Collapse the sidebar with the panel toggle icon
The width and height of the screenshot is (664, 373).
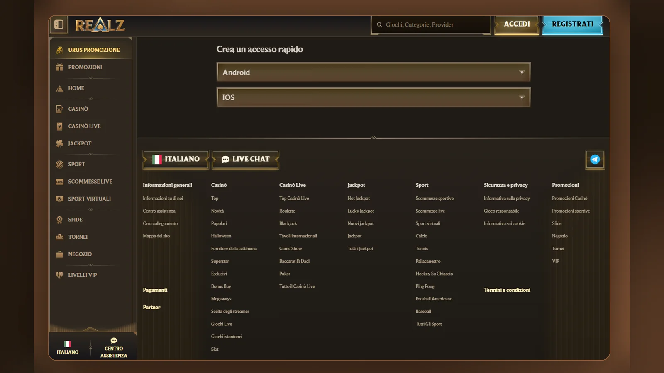(59, 24)
